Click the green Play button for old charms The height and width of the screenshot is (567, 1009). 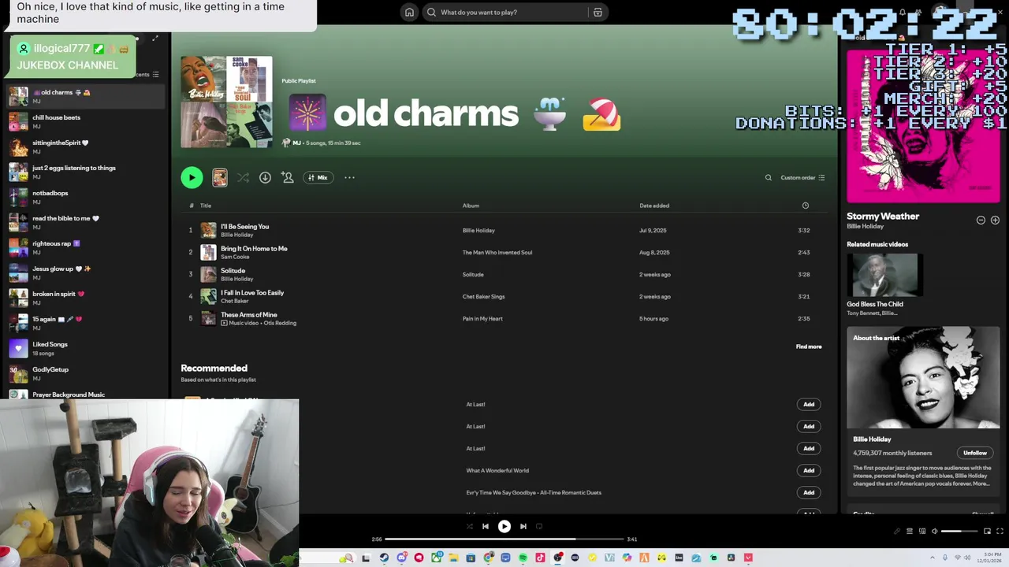click(192, 177)
